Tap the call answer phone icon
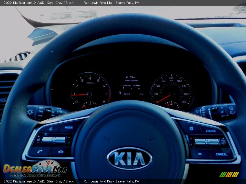This screenshot has height=184, width=246. pyautogui.click(x=40, y=152)
